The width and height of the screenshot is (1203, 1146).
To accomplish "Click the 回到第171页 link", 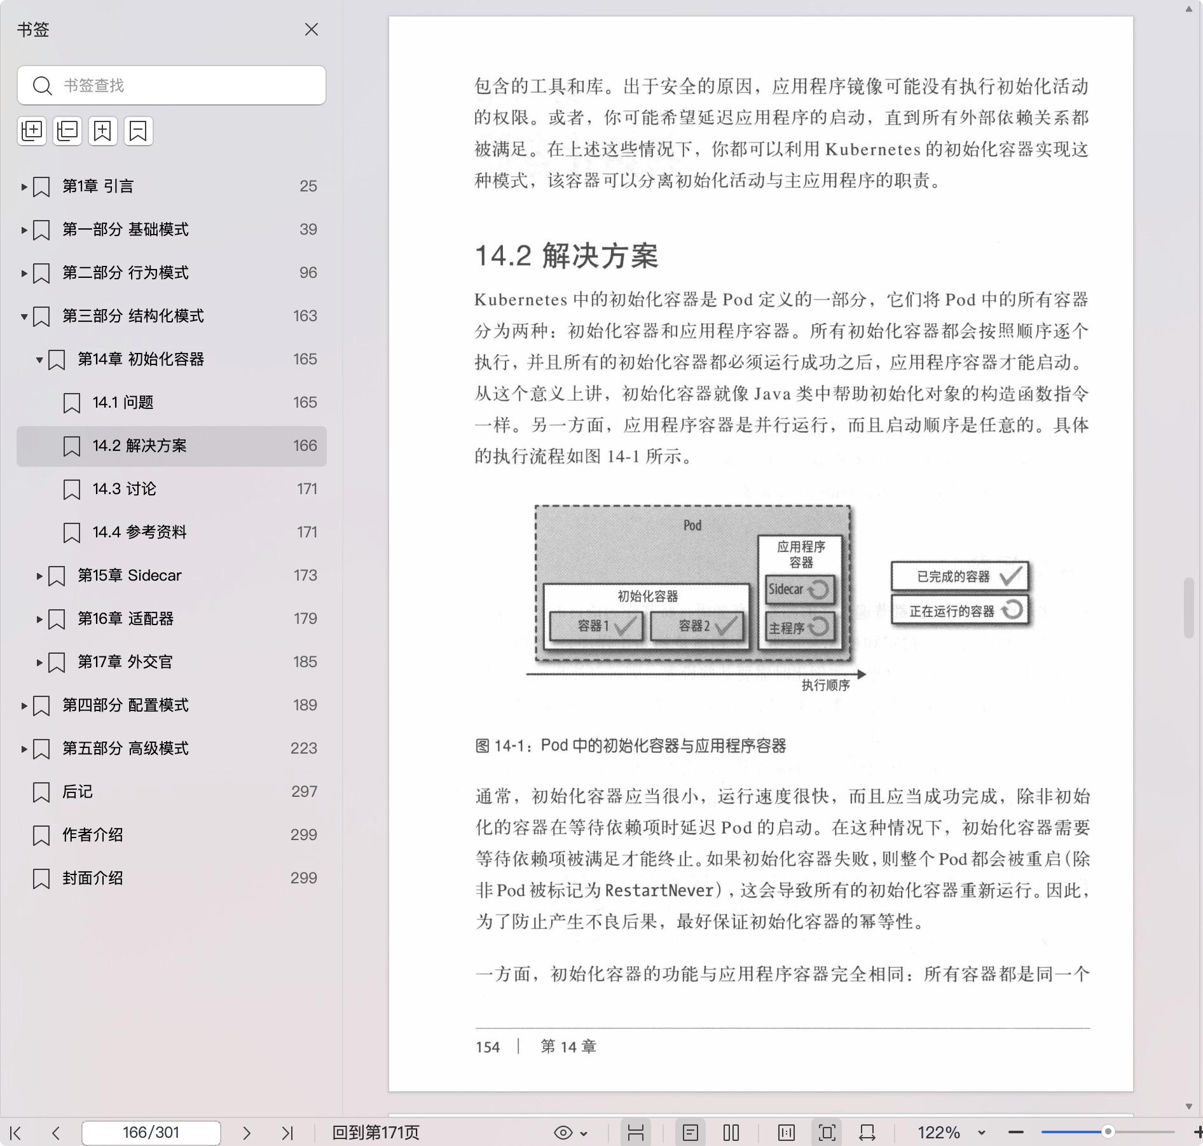I will point(376,1133).
